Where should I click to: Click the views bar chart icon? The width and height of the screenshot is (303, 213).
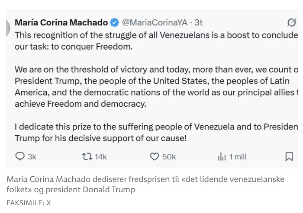pos(222,156)
